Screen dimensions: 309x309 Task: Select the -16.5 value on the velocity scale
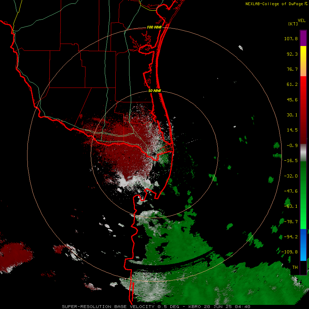[x=291, y=161]
